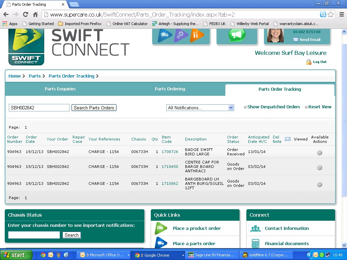The width and height of the screenshot is (347, 260).
Task: Open item code 1708726 link
Action: click(x=170, y=152)
